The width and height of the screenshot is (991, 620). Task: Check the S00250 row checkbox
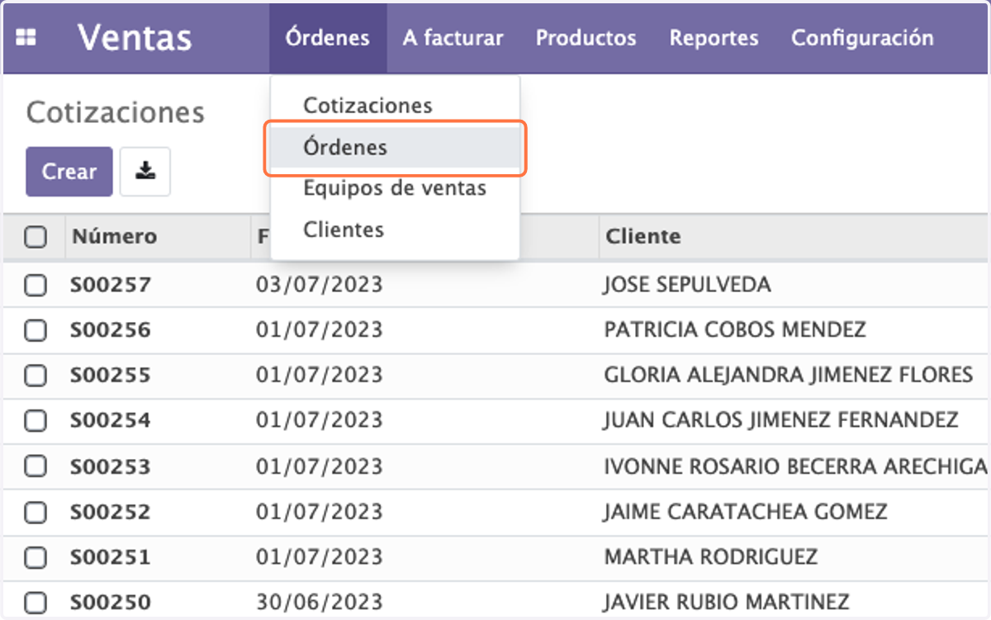[35, 603]
